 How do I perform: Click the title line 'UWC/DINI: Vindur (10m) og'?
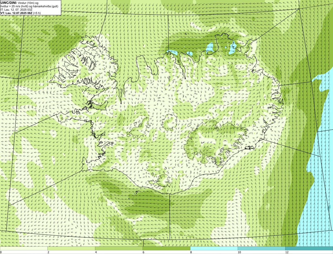coord(20,3)
